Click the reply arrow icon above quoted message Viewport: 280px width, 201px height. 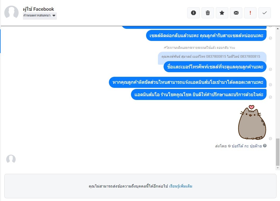165,47
